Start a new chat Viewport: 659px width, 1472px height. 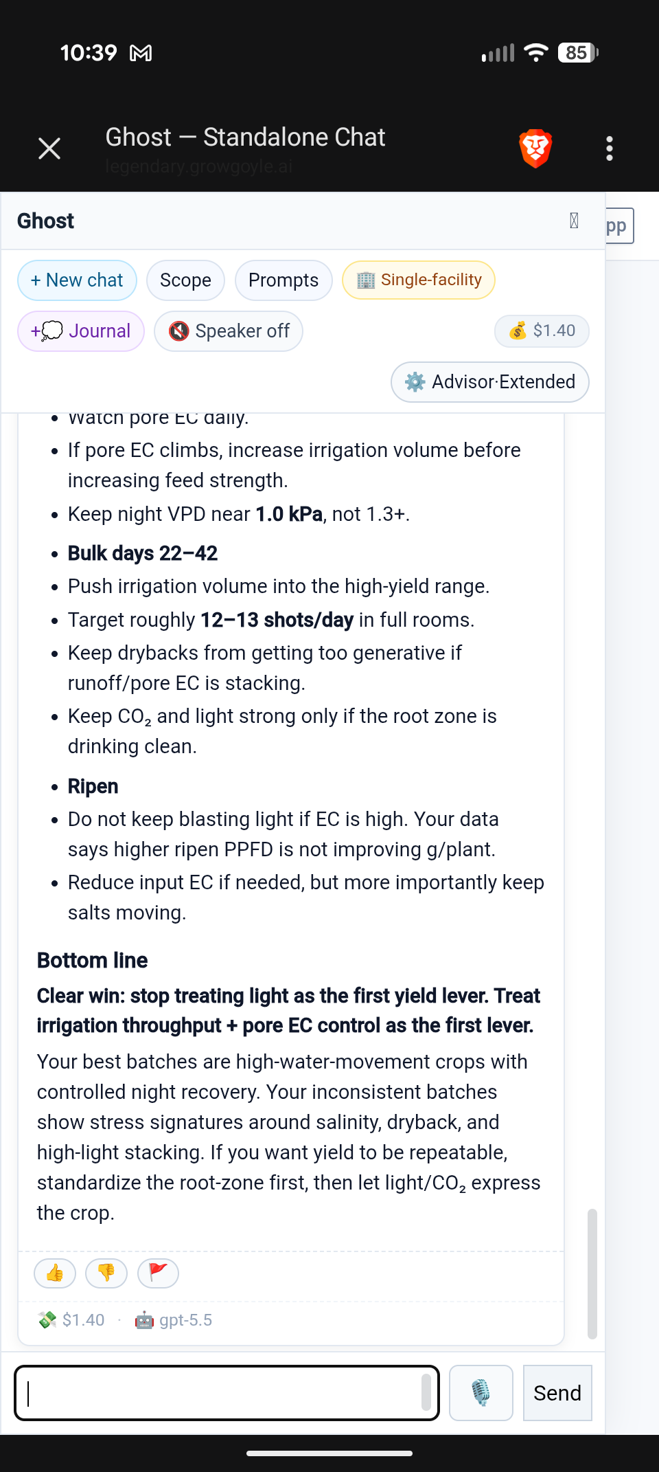77,280
